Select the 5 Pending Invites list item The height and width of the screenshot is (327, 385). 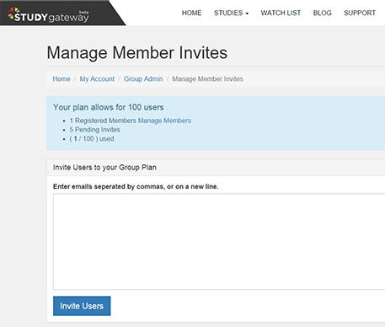coord(95,130)
